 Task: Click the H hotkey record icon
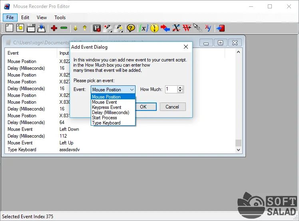97,28
